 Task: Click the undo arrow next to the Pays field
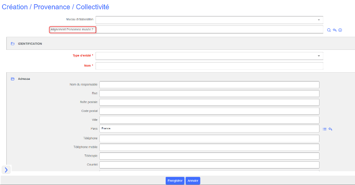pyautogui.click(x=330, y=129)
